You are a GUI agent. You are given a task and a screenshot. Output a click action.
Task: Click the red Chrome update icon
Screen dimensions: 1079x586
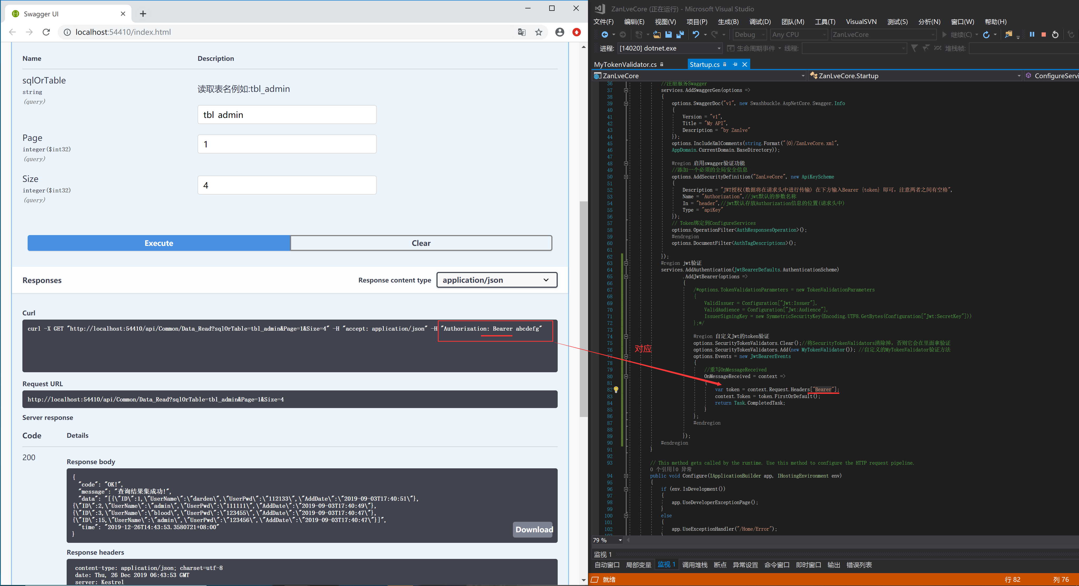pyautogui.click(x=577, y=32)
